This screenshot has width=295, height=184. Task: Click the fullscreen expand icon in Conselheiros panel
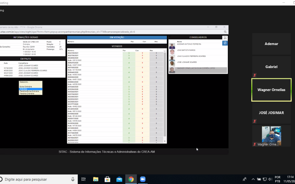tap(225, 38)
